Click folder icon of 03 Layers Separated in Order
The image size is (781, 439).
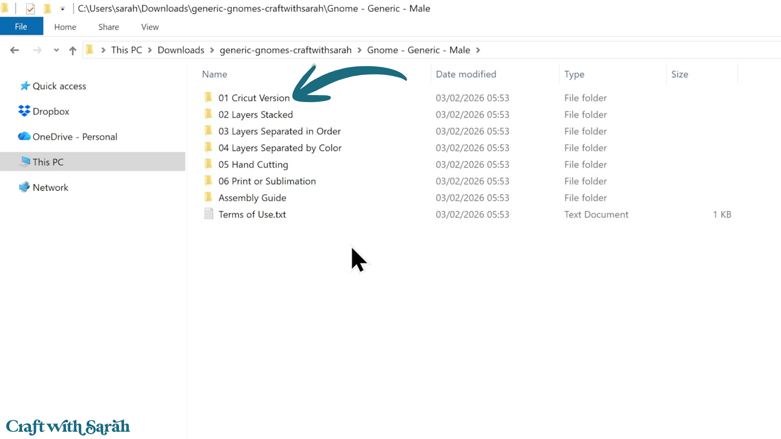pos(208,130)
